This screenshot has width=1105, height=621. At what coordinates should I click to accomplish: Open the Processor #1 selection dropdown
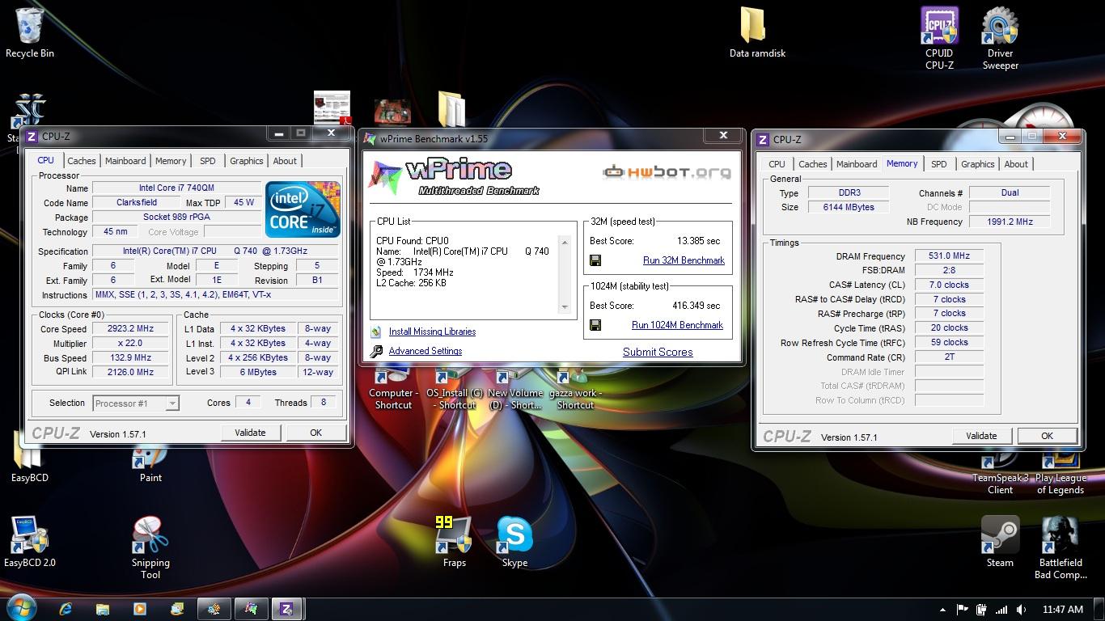pyautogui.click(x=136, y=403)
